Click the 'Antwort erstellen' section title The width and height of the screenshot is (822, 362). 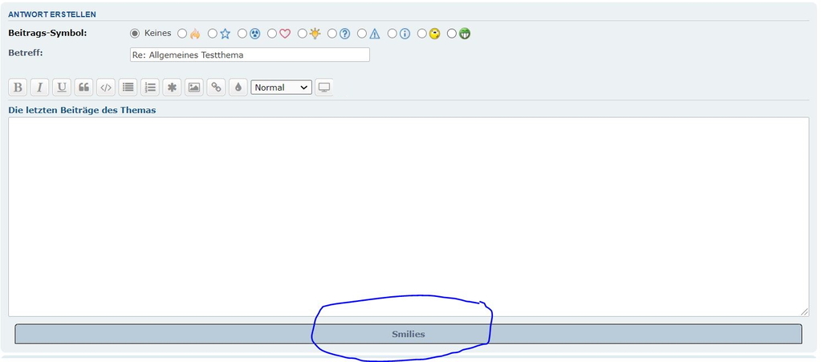coord(52,14)
